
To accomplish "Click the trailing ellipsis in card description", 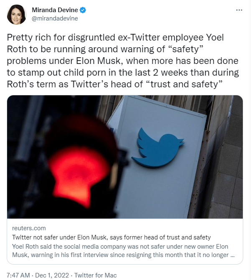I will tap(232, 254).
